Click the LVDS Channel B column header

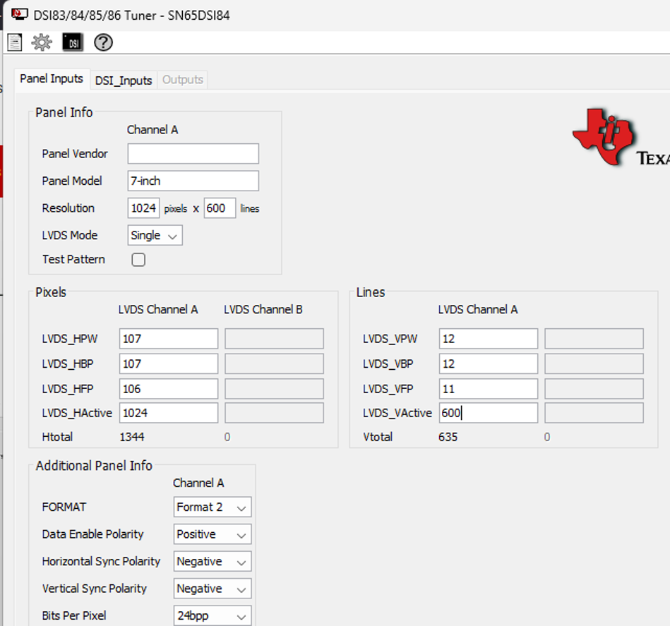click(263, 310)
